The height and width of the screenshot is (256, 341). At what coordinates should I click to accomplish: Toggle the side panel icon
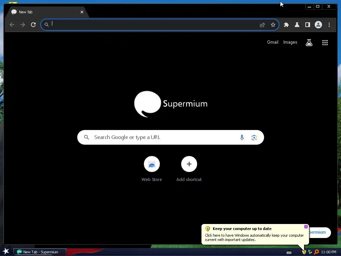tap(307, 25)
